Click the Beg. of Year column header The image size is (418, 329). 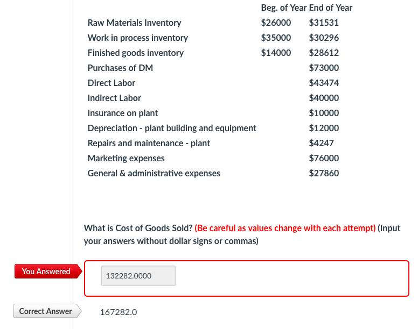click(x=284, y=8)
